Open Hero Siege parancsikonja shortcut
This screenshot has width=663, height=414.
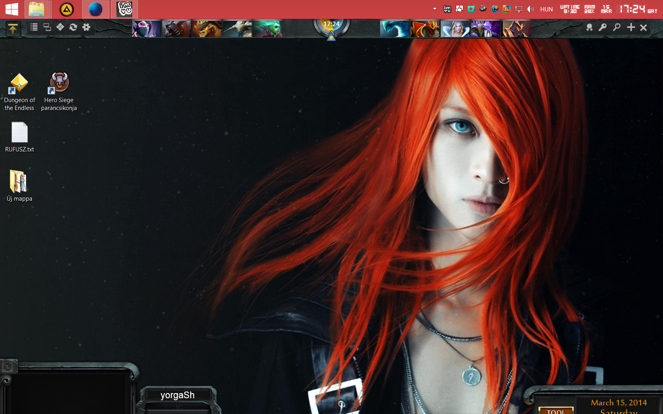pos(59,91)
